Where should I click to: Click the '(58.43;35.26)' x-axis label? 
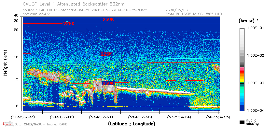[x=140, y=117]
